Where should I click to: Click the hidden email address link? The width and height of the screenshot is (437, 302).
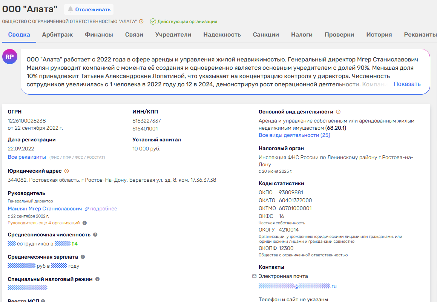[x=297, y=286]
